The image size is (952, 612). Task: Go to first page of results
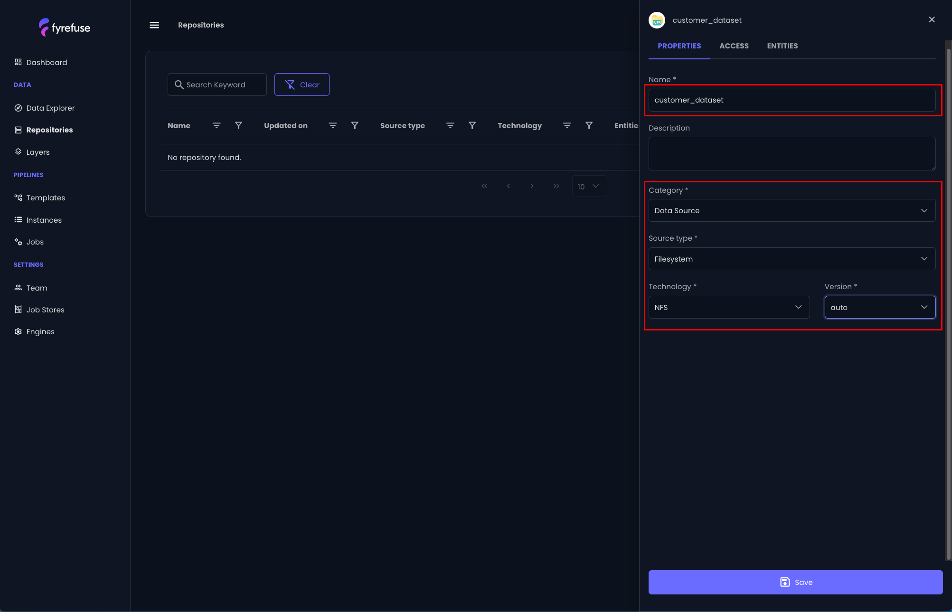click(484, 186)
